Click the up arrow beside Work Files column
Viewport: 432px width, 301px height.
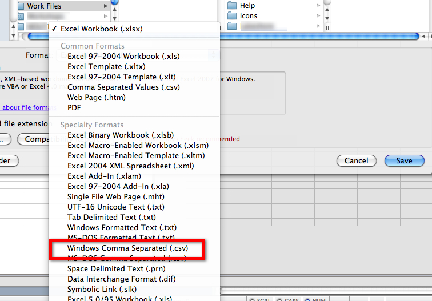pyautogui.click(x=115, y=10)
